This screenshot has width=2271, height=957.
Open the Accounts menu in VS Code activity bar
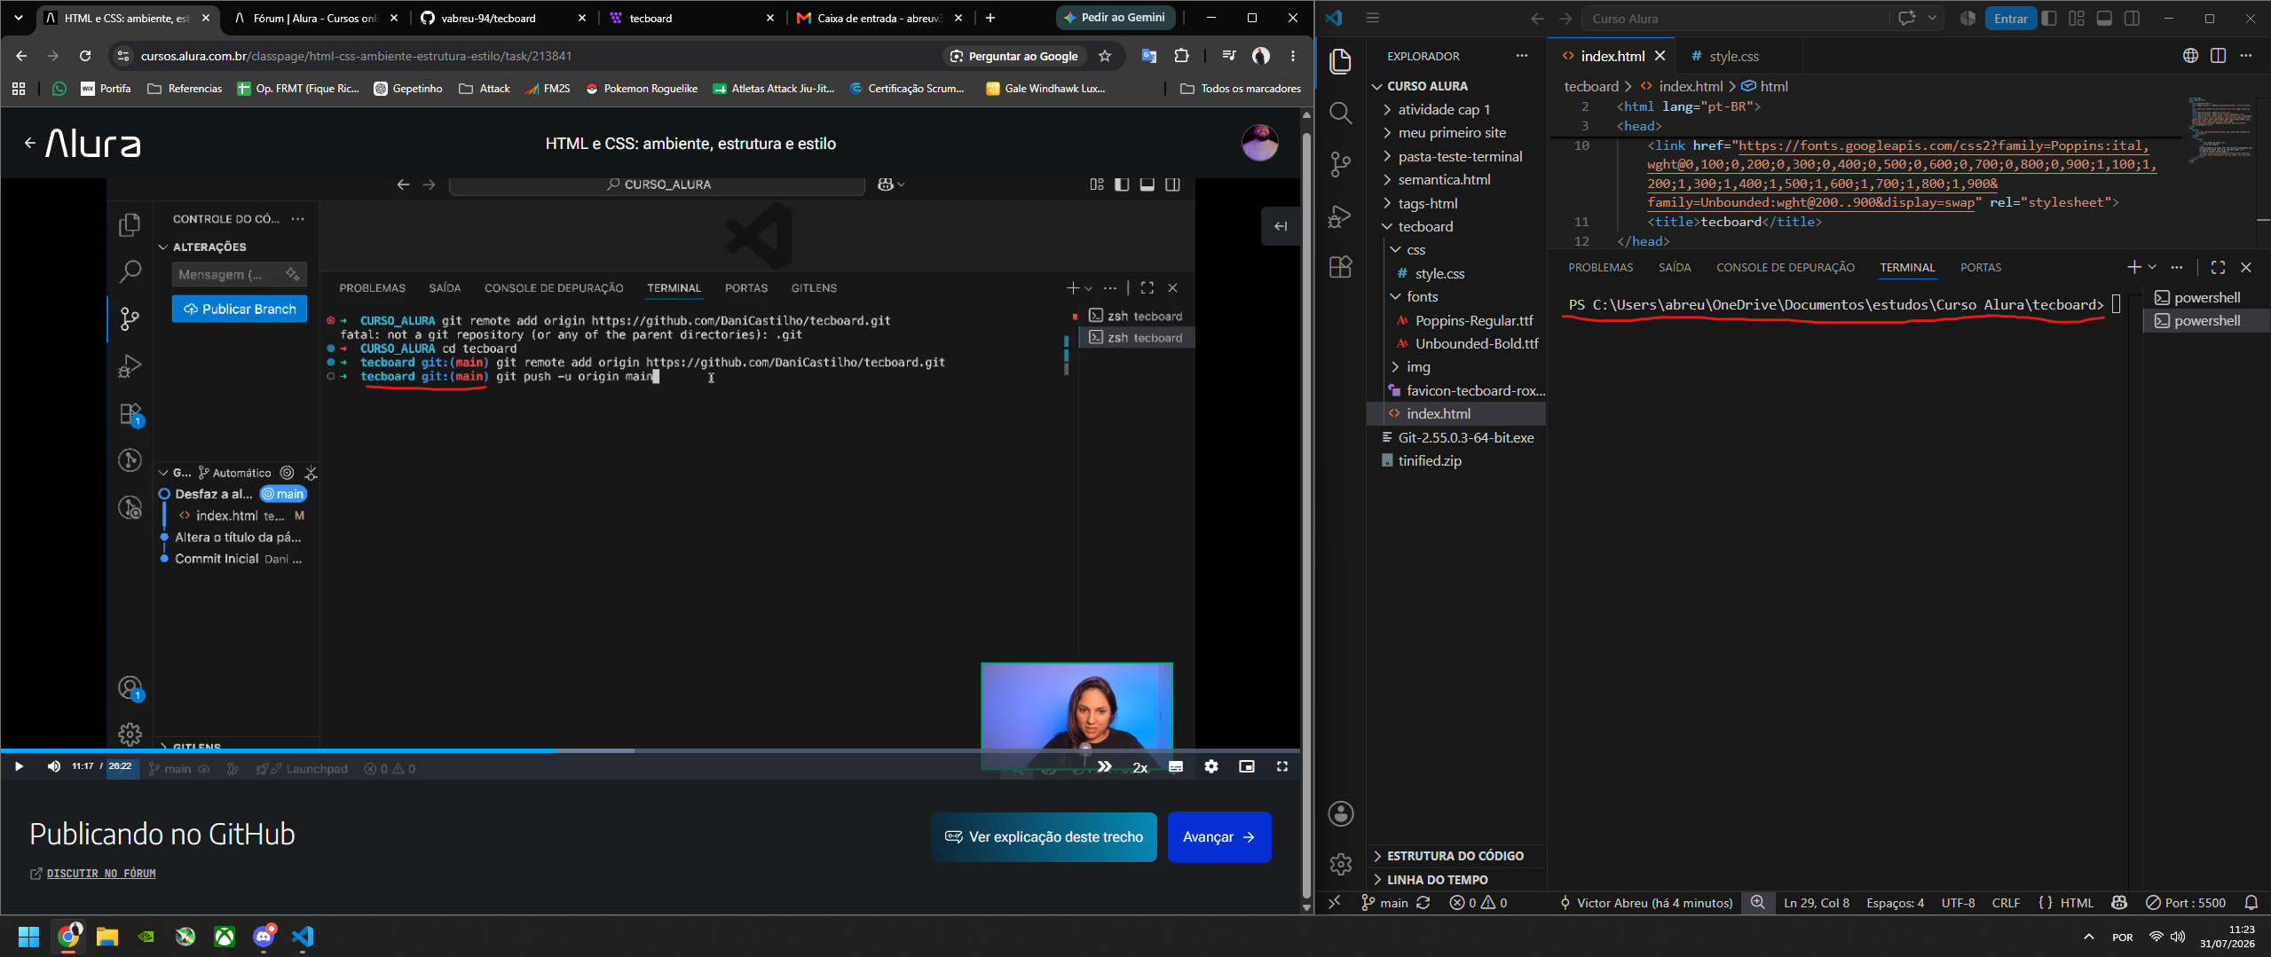click(x=1340, y=813)
